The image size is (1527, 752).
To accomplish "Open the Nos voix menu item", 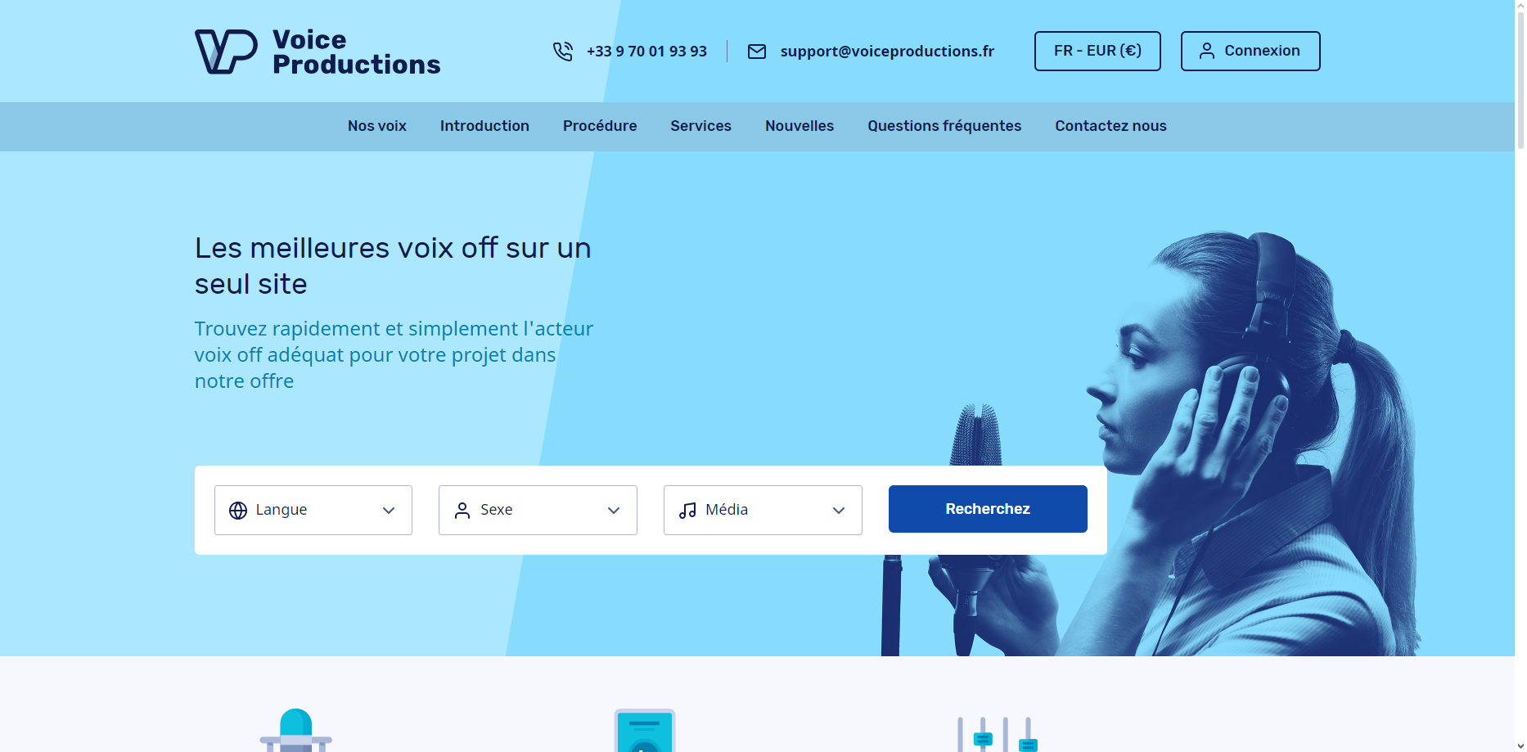I will pos(377,126).
